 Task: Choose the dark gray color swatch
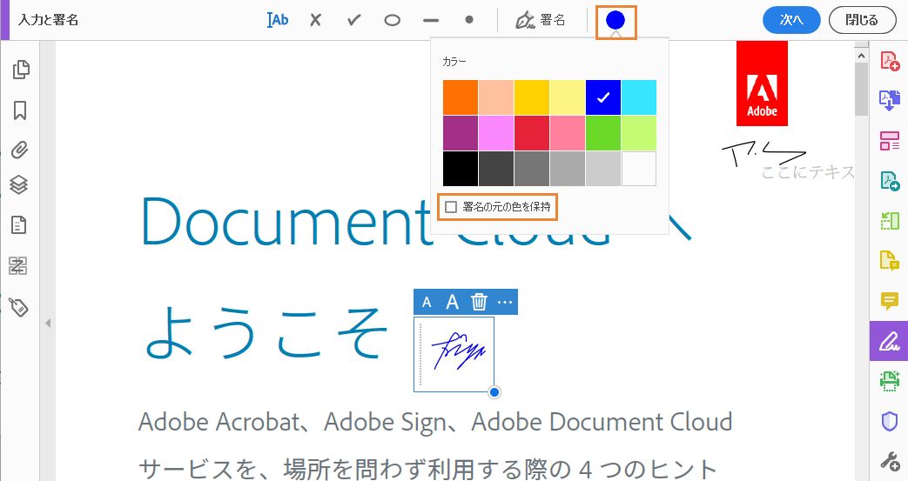(x=496, y=169)
